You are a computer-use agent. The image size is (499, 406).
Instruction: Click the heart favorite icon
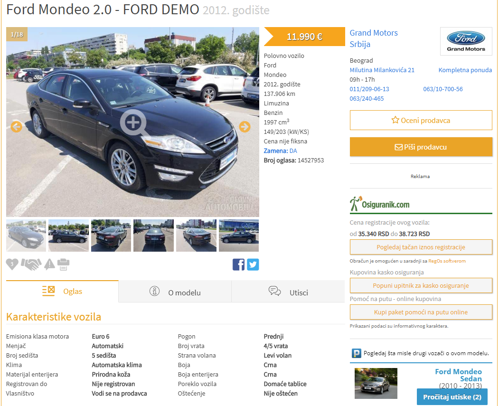(x=12, y=264)
